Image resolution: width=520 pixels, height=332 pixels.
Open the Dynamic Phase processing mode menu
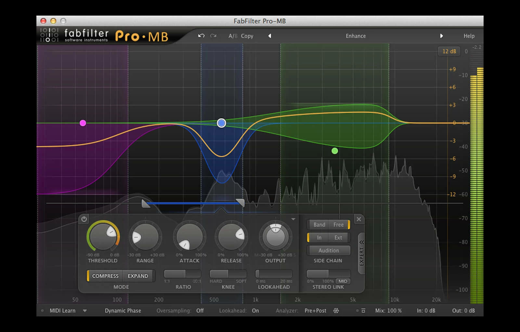click(123, 311)
